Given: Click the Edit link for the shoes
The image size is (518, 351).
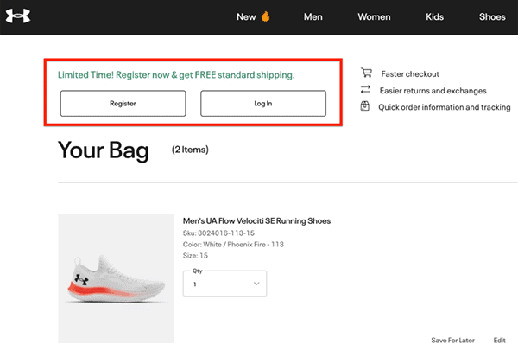Looking at the screenshot, I should (500, 341).
